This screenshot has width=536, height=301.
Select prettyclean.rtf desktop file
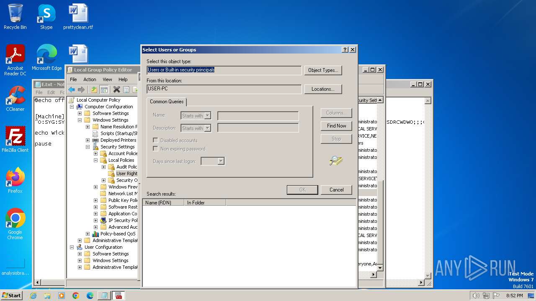tap(78, 17)
